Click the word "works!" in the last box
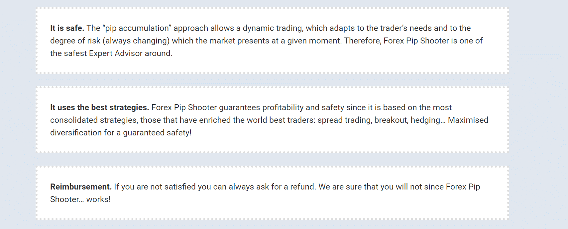Viewport: 568px width, 229px height. pyautogui.click(x=98, y=199)
